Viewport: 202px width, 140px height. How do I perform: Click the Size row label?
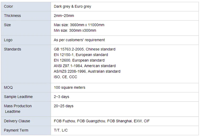[x=7, y=25]
